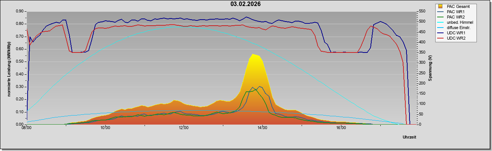Select the diffuse Einstr. legend entry

[x=454, y=28]
